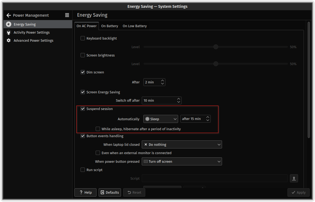Uncheck Screen Energy Saving
The height and width of the screenshot is (202, 315).
click(x=82, y=92)
